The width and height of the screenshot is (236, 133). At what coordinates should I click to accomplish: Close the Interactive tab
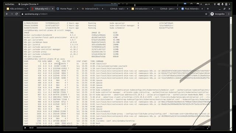pos(103,9)
